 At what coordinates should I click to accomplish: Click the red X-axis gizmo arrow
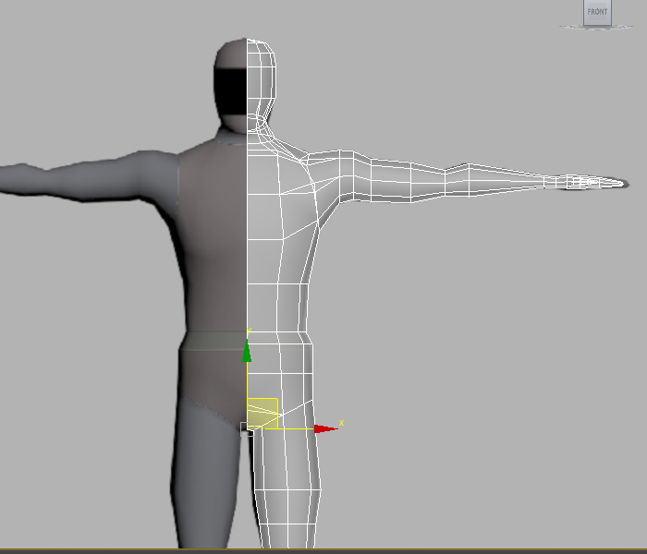pos(326,429)
